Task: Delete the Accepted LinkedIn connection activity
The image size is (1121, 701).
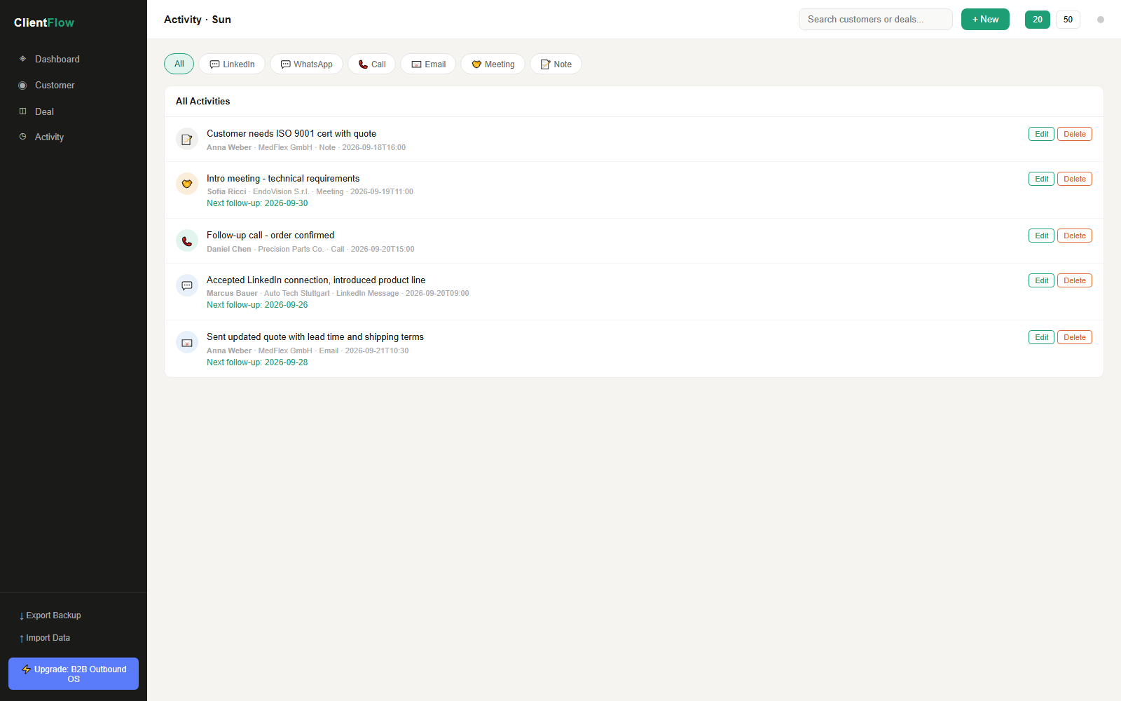Action: tap(1075, 280)
